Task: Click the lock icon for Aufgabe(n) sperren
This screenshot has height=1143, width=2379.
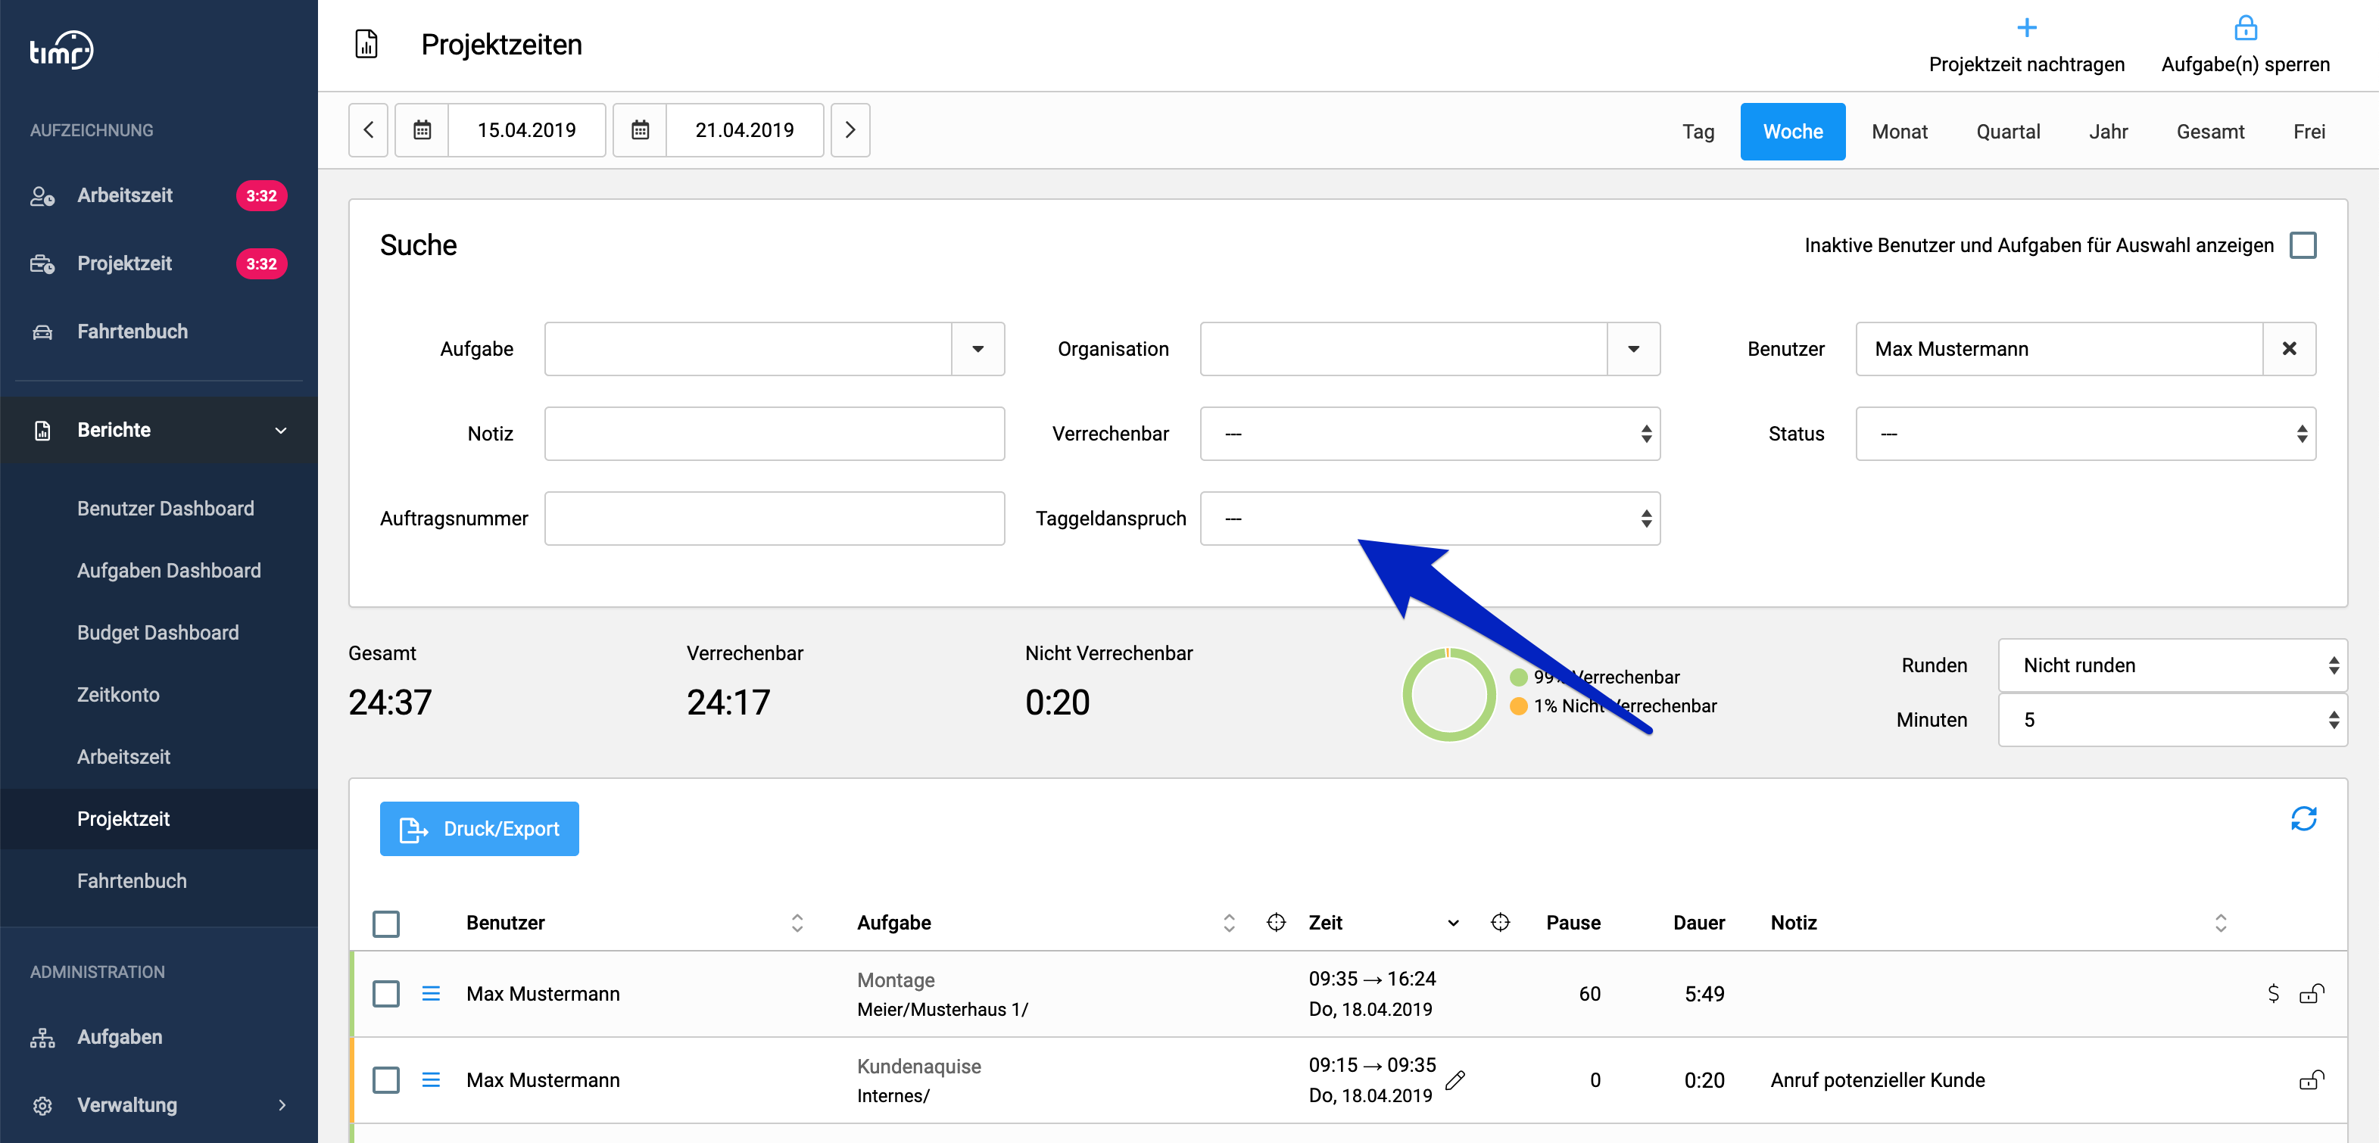Action: point(2245,28)
